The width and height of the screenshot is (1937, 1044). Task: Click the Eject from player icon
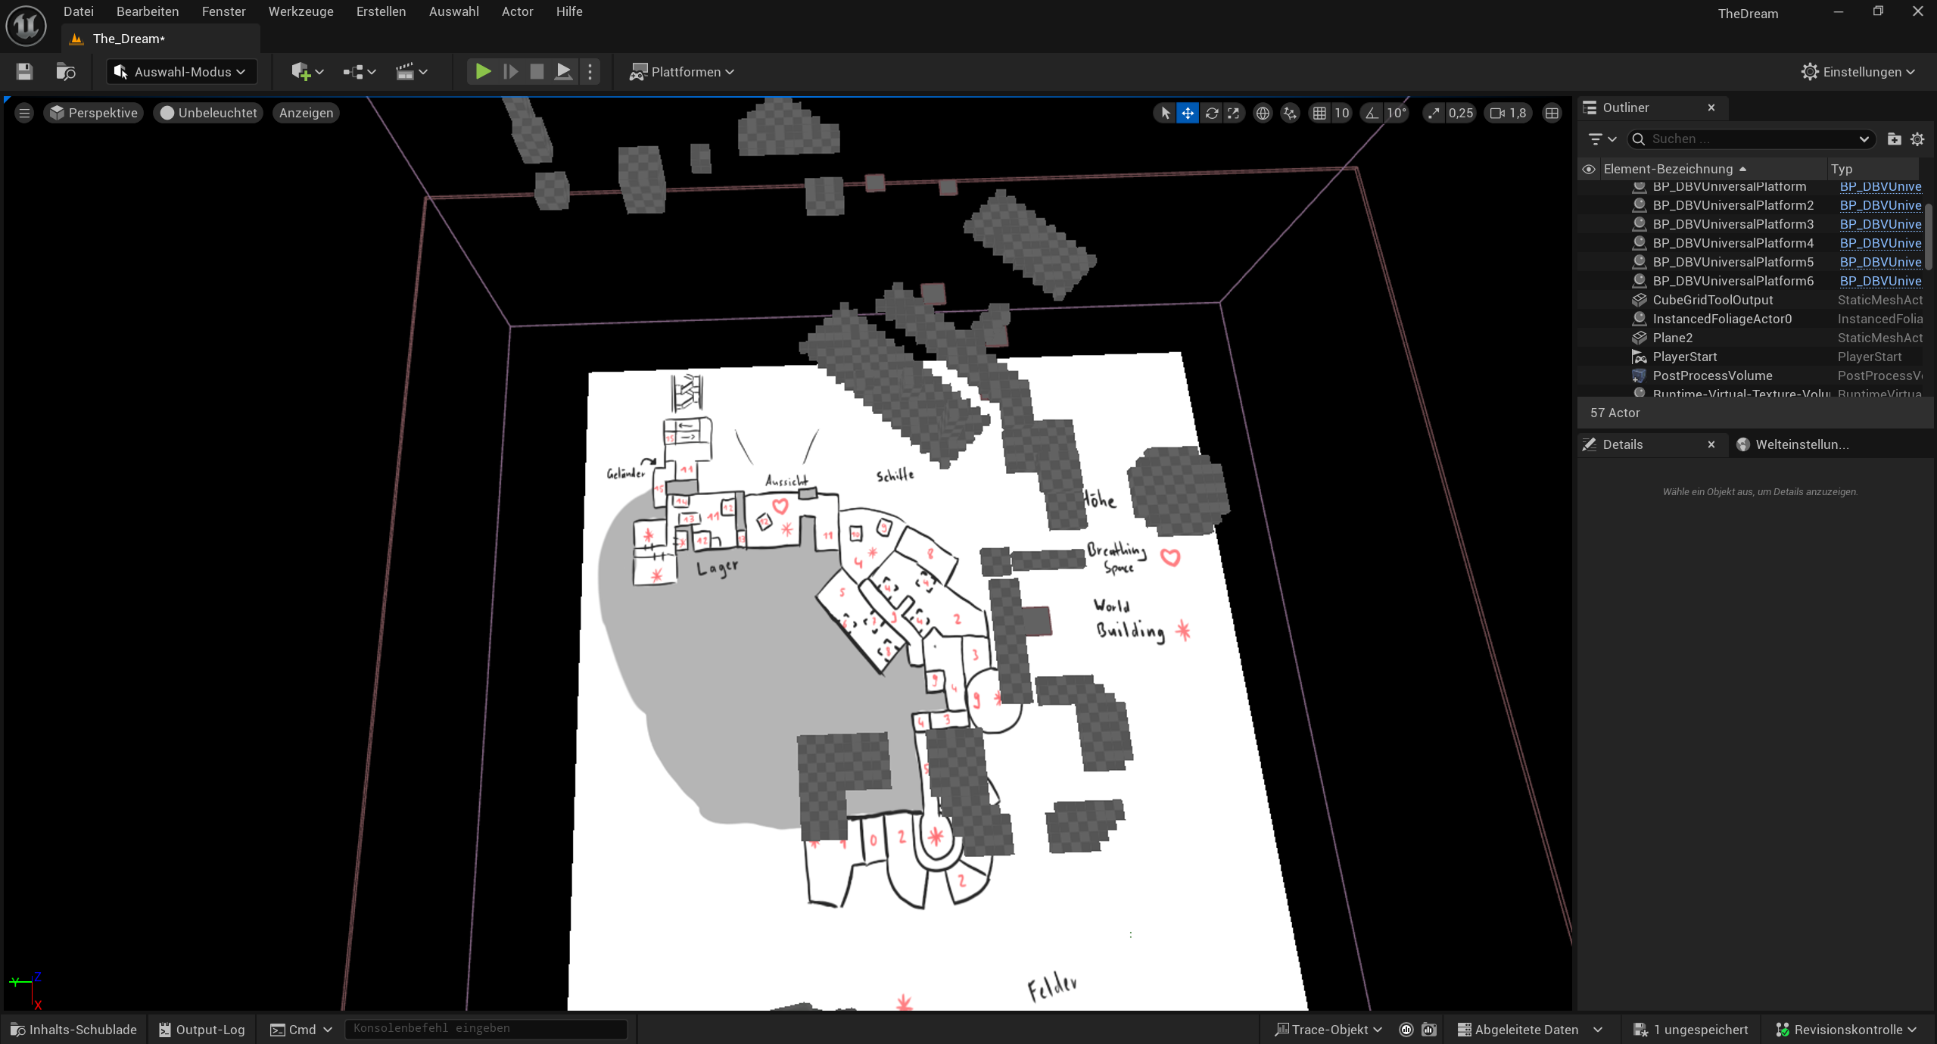[x=563, y=72]
